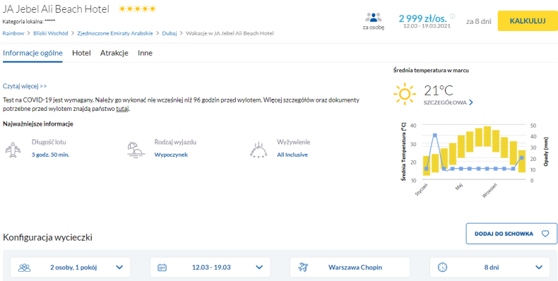Expand the '2 osoby, 1 pokój' dropdown

point(71,267)
